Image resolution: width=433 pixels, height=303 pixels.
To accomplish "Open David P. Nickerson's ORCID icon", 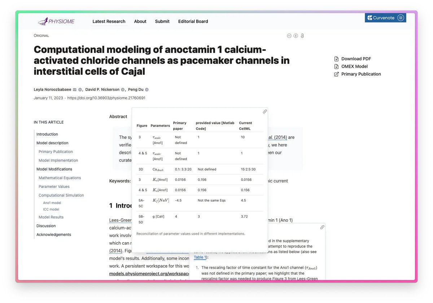I will 123,90.
